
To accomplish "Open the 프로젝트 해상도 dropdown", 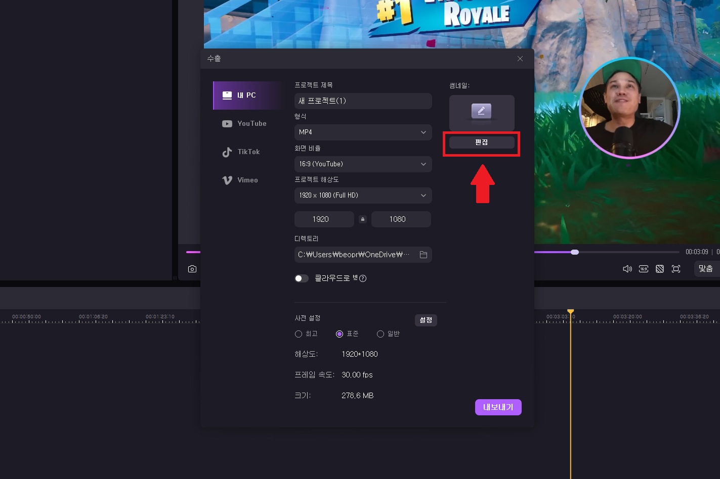I will pyautogui.click(x=363, y=196).
